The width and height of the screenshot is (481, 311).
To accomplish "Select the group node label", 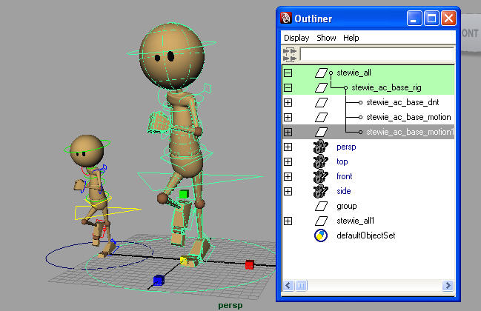I will pyautogui.click(x=347, y=206).
